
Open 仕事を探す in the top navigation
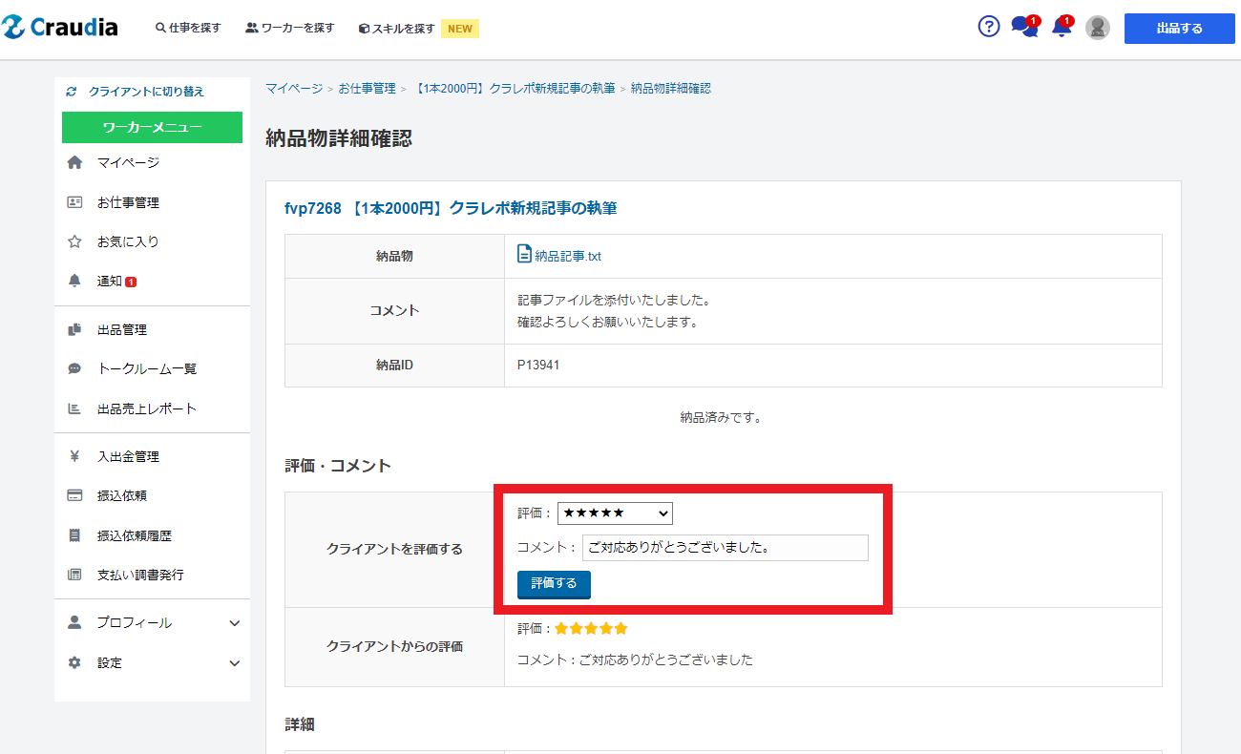pyautogui.click(x=188, y=28)
